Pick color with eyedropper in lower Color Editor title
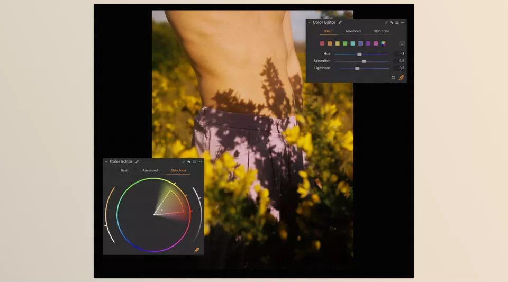Screen dimensions: 508x282 (x=137, y=161)
